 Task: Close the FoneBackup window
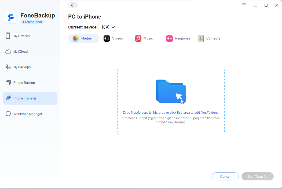point(277,5)
